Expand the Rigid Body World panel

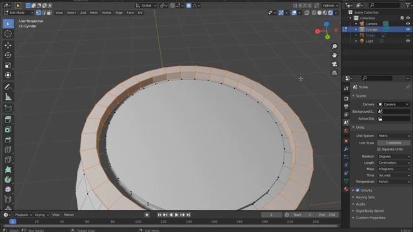pos(370,211)
